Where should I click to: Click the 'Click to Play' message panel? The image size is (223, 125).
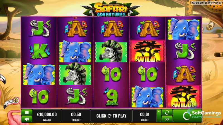pos(111,116)
